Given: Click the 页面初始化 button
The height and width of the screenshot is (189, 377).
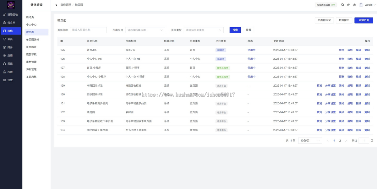Looking at the screenshot, I should coord(324,20).
